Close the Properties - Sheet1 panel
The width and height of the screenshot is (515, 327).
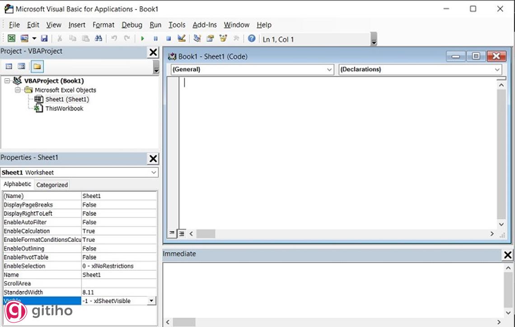click(153, 158)
